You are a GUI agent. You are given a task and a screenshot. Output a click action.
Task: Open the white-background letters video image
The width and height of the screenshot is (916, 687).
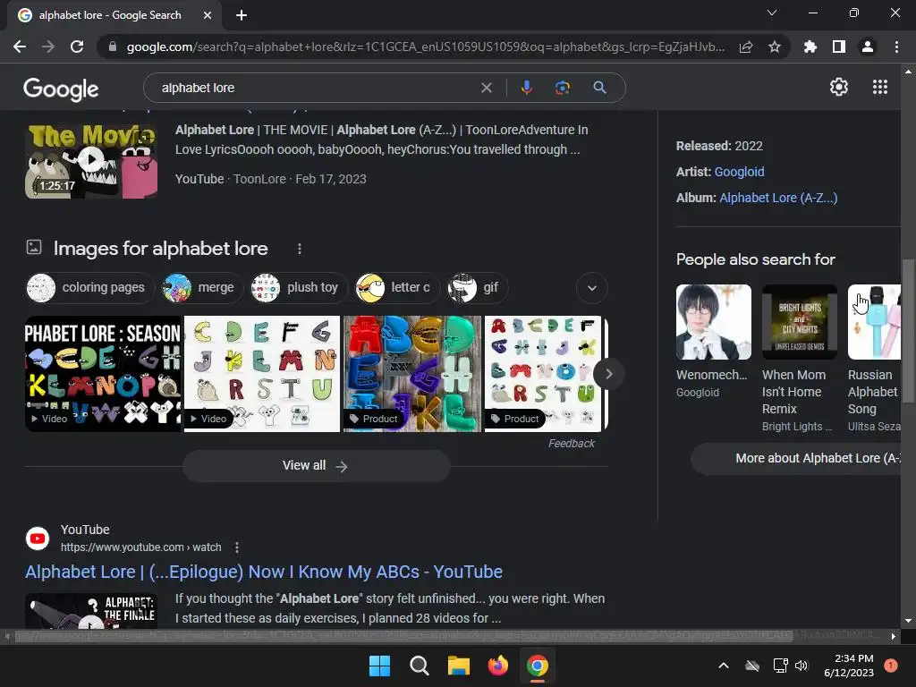262,374
